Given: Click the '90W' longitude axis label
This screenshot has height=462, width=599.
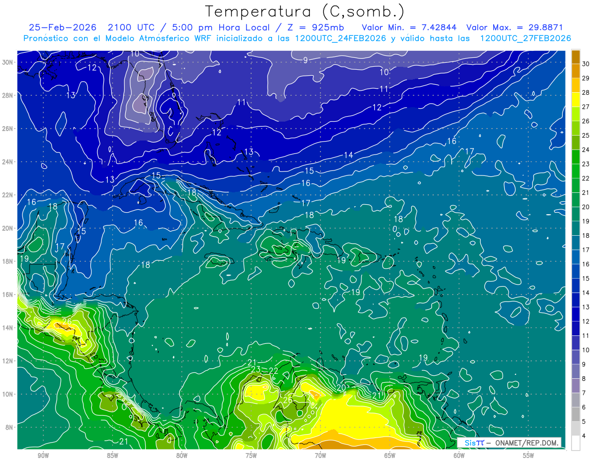Looking at the screenshot, I should click(x=43, y=456).
